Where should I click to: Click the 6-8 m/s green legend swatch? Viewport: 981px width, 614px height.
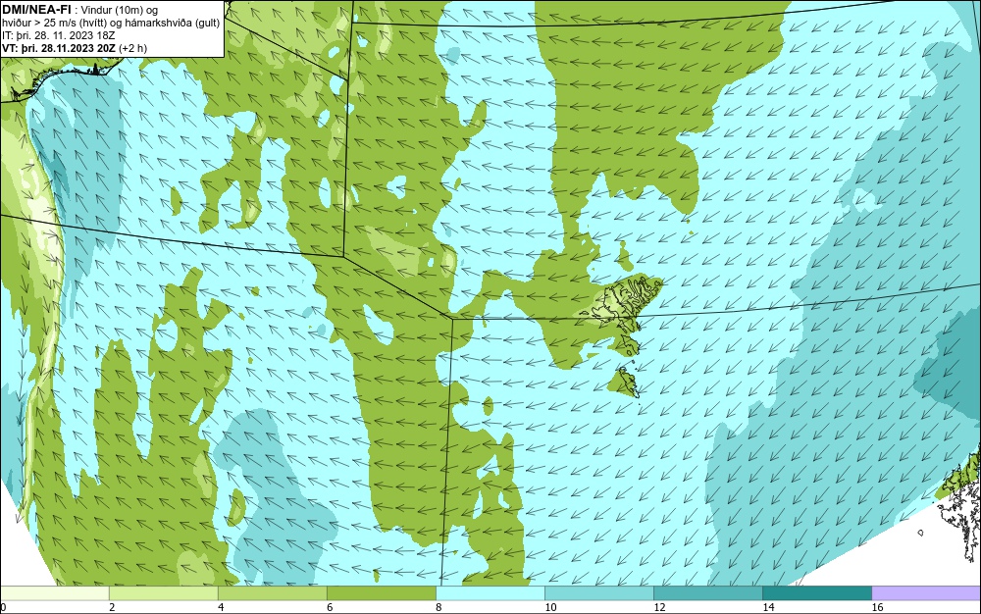pos(381,593)
